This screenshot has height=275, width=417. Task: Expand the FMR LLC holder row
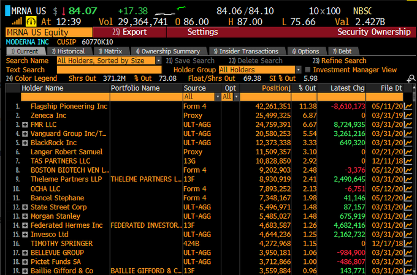click(25, 125)
